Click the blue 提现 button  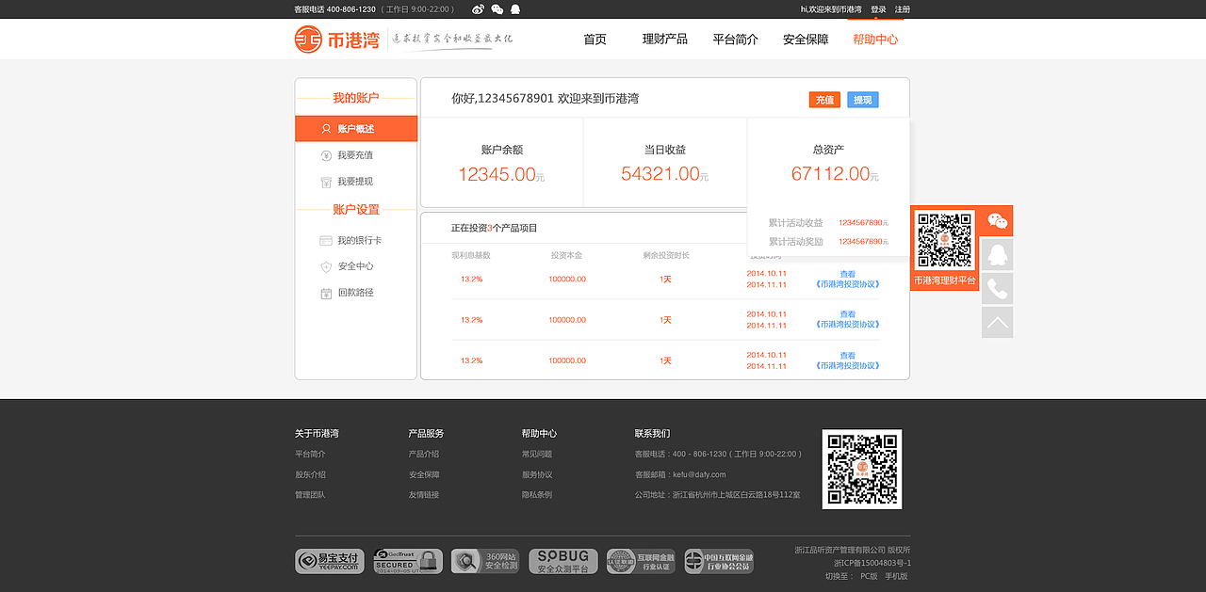(862, 100)
